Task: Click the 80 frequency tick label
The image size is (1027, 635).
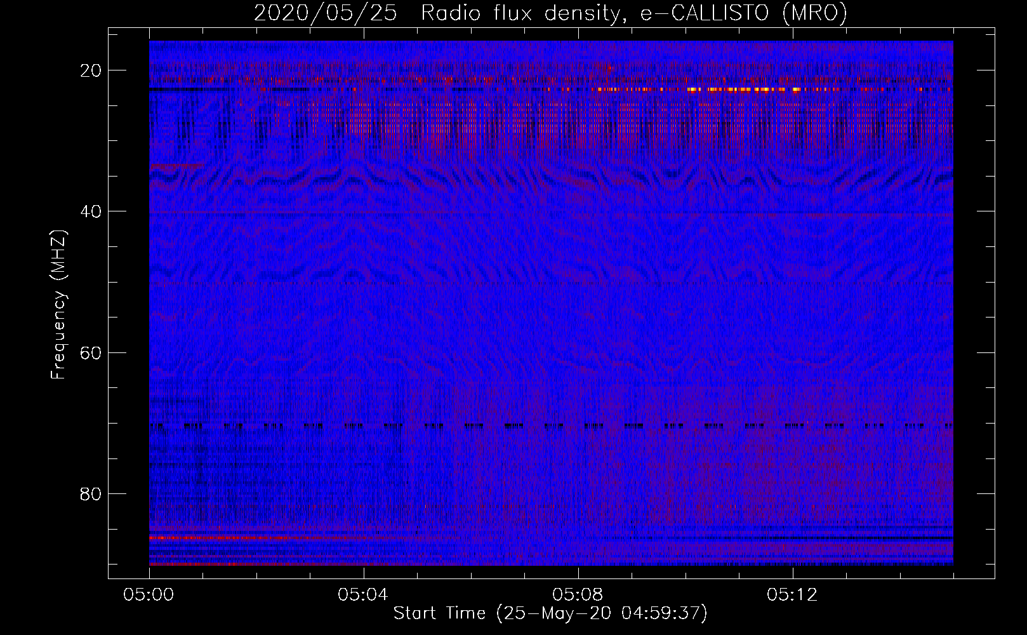Action: tap(91, 493)
